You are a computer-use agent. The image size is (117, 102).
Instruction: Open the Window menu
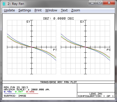coord(51,10)
